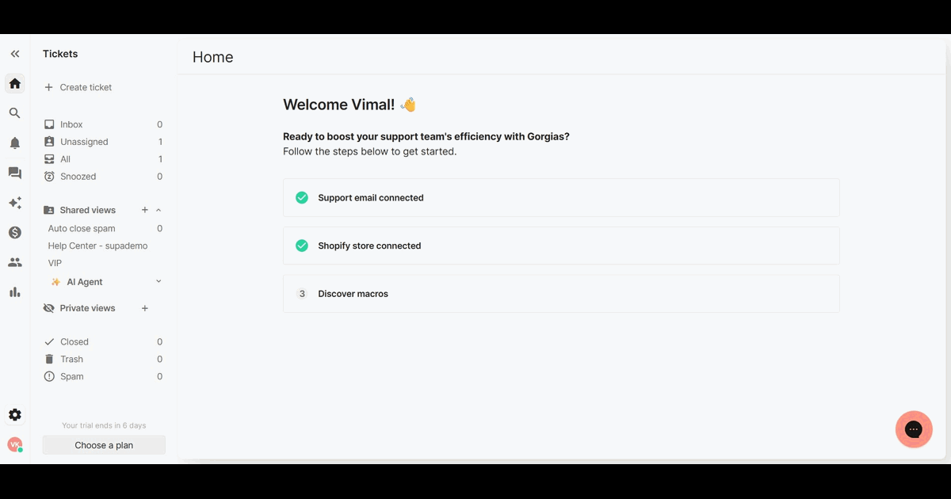Viewport: 951px width, 499px height.
Task: Collapse the sidebar with double-chevron icon
Action: click(14, 54)
